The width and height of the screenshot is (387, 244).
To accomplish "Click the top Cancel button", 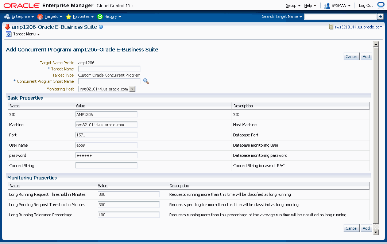I will click(x=351, y=57).
